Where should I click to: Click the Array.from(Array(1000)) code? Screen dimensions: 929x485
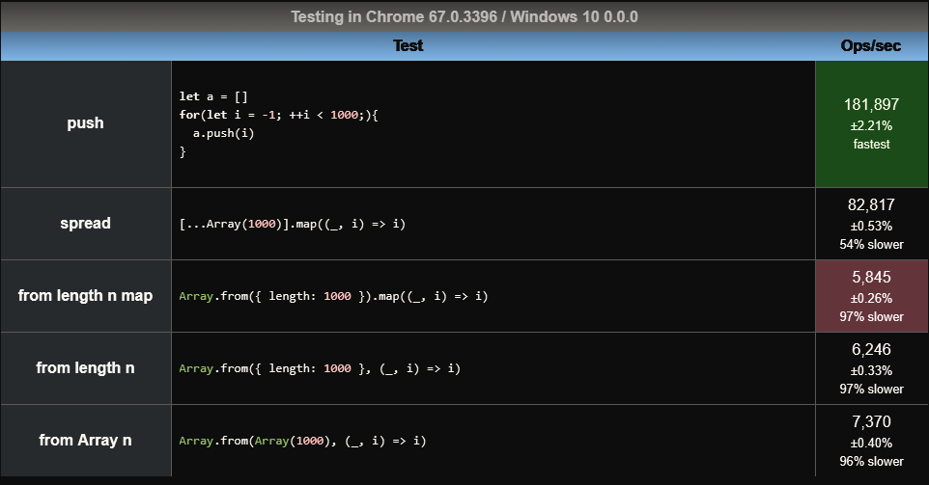click(302, 441)
